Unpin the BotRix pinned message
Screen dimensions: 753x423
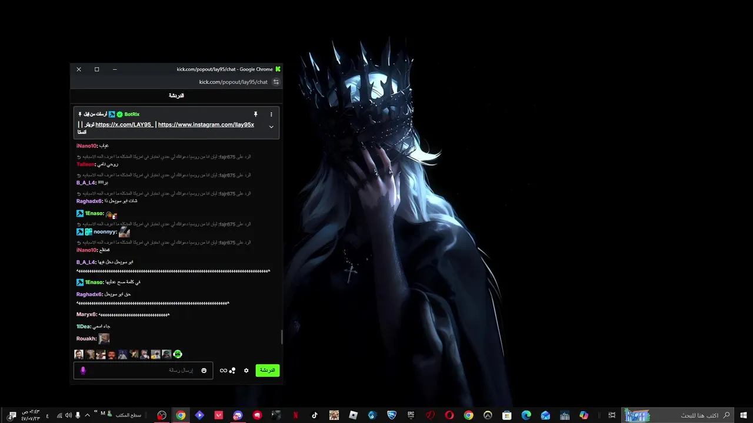tap(255, 114)
